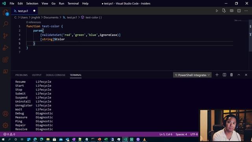Switch to the DEBUG CONSOLE panel tab
This screenshot has height=142, width=252.
point(56,75)
